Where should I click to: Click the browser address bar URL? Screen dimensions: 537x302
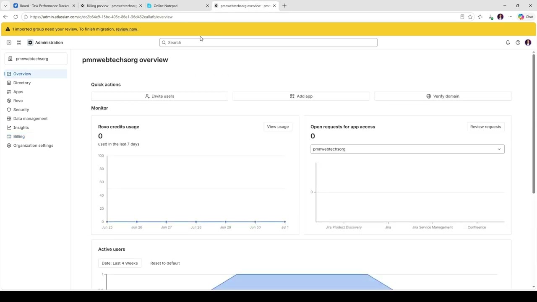(x=101, y=17)
